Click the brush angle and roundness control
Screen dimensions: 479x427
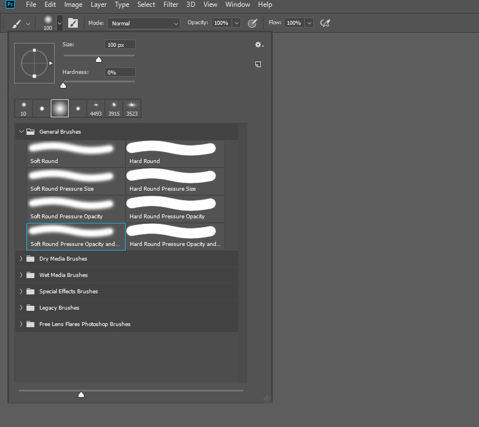(x=34, y=63)
